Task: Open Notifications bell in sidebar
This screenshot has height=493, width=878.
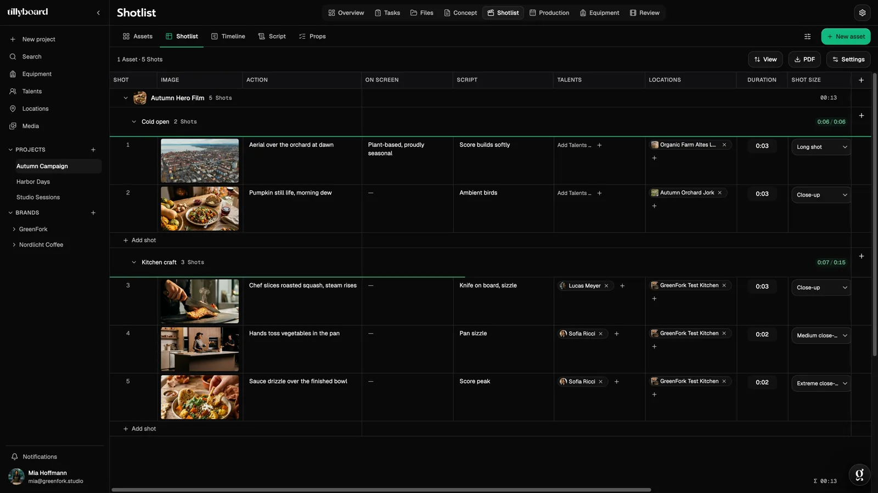Action: (x=34, y=457)
